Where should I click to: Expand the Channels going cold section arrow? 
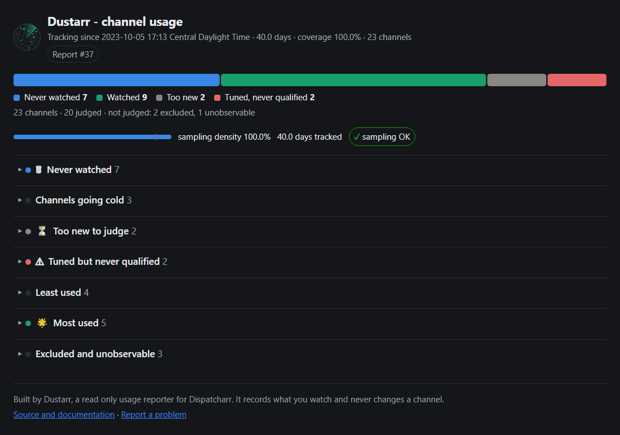click(x=20, y=200)
